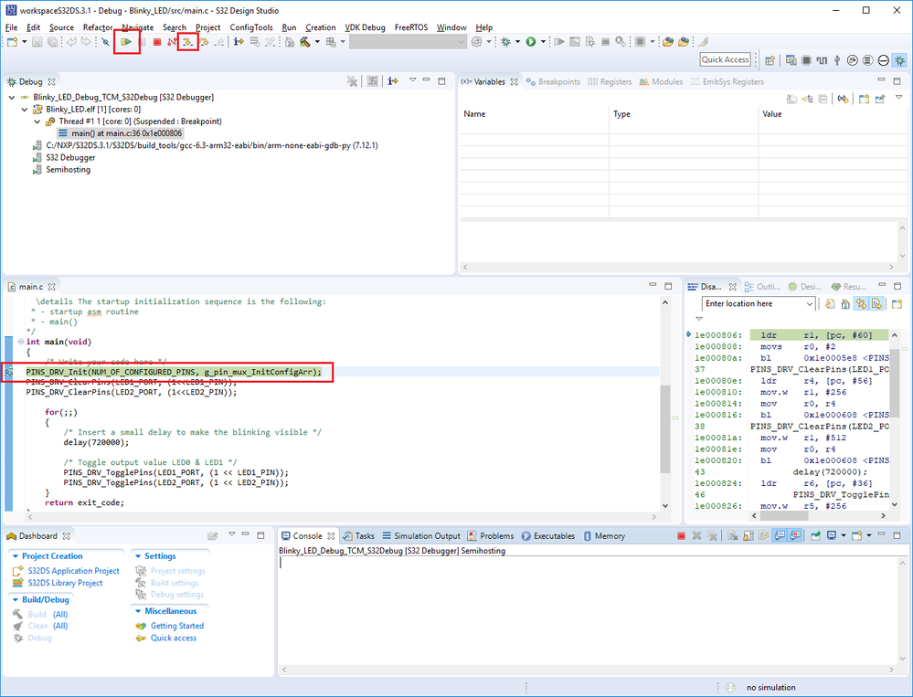Click the Step Over button

(204, 42)
